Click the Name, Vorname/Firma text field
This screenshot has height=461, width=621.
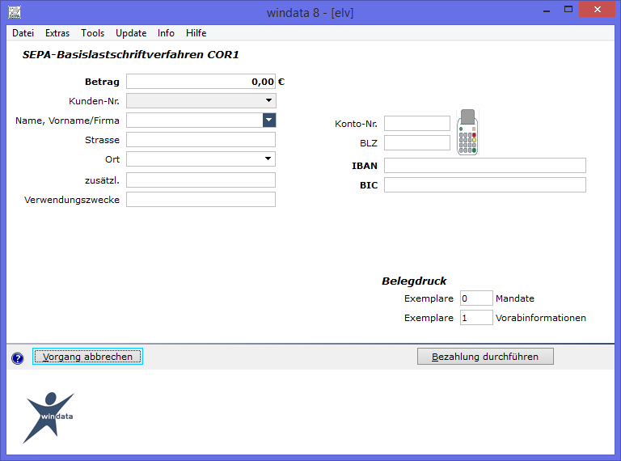click(x=194, y=120)
